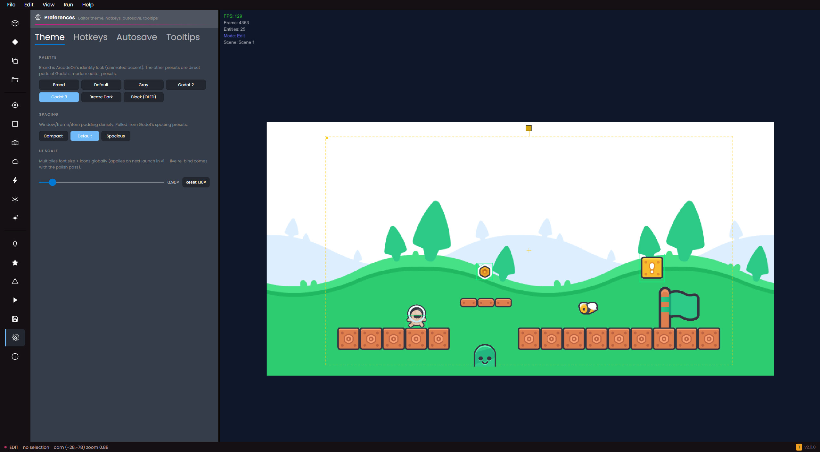The height and width of the screenshot is (452, 820).
Task: Click the 'Mode: Edit' overlay text
Action: point(234,36)
